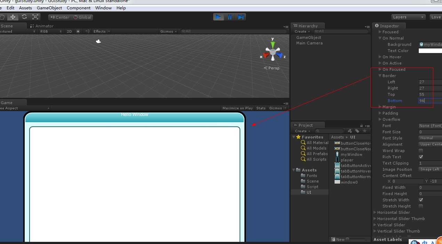Open Layers dropdown

click(408, 17)
